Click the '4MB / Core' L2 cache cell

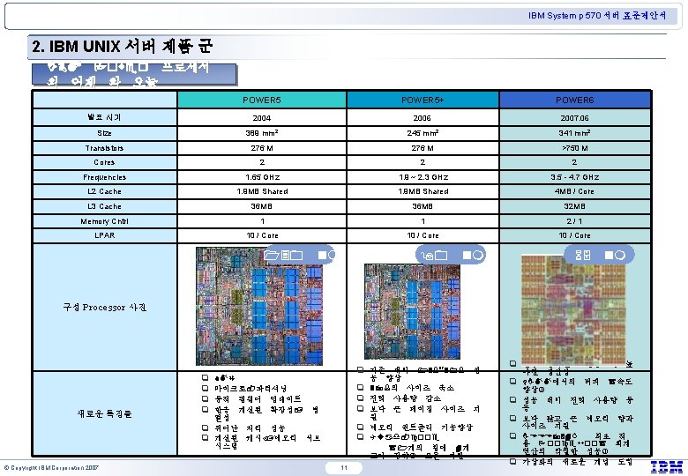[x=575, y=191]
